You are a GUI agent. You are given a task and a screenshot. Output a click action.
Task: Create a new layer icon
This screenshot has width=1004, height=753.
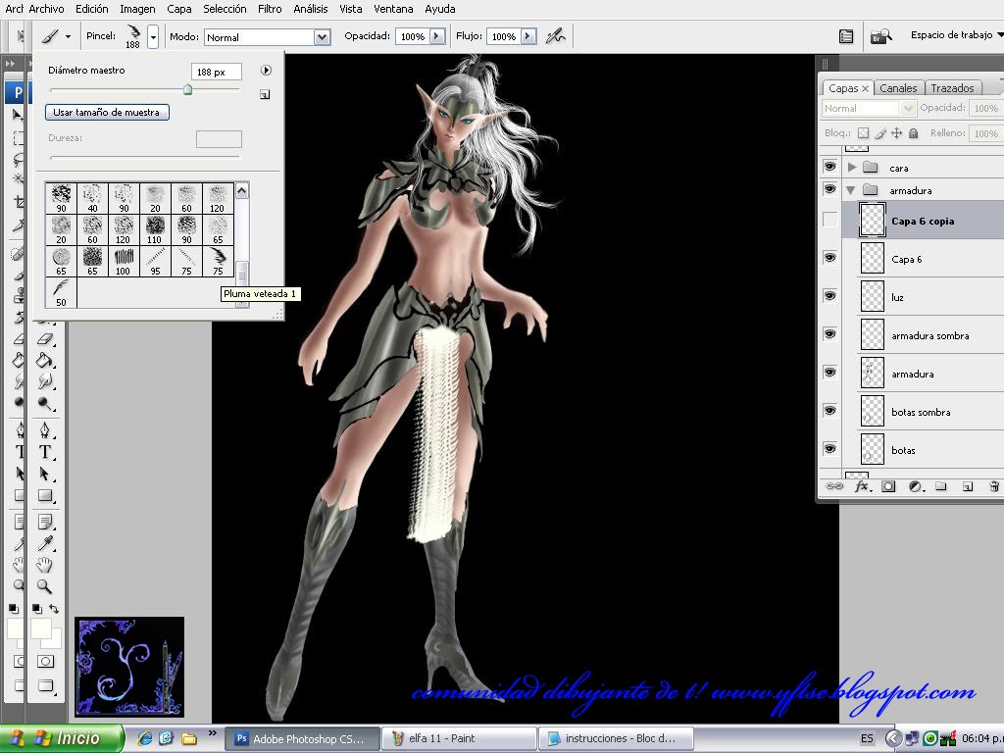pos(968,486)
